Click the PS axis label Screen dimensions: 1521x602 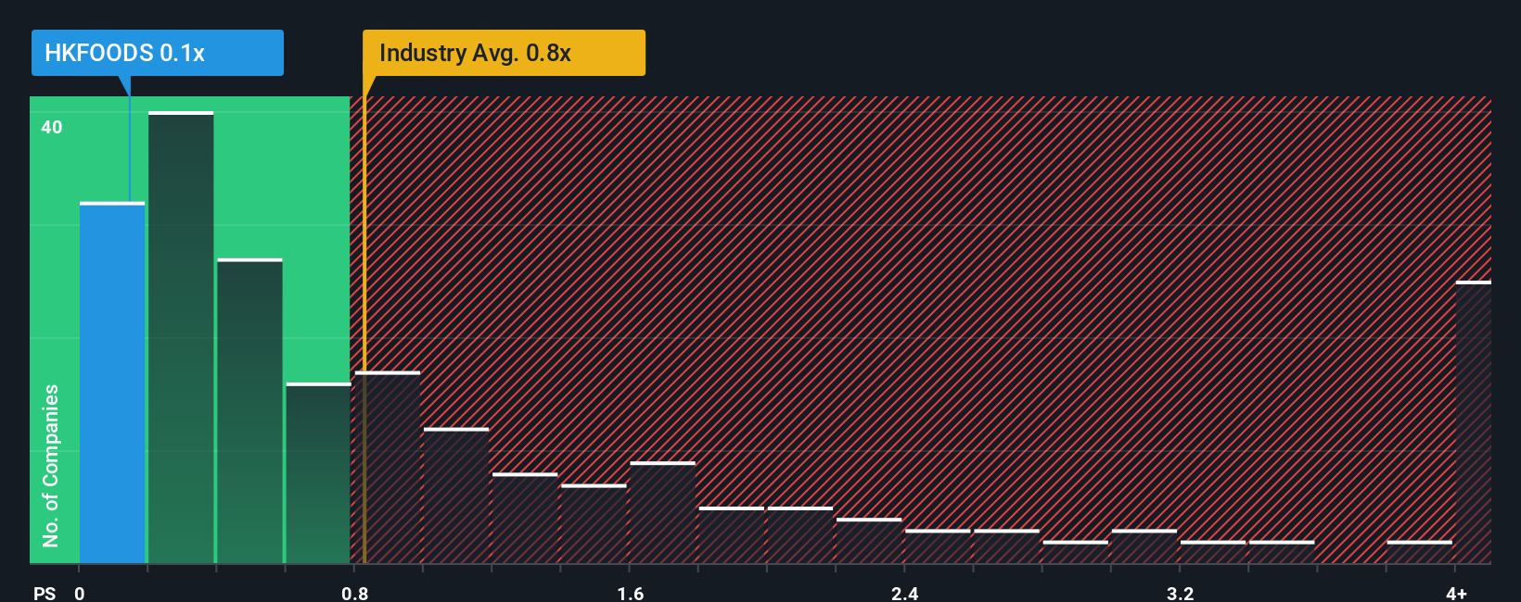point(45,593)
